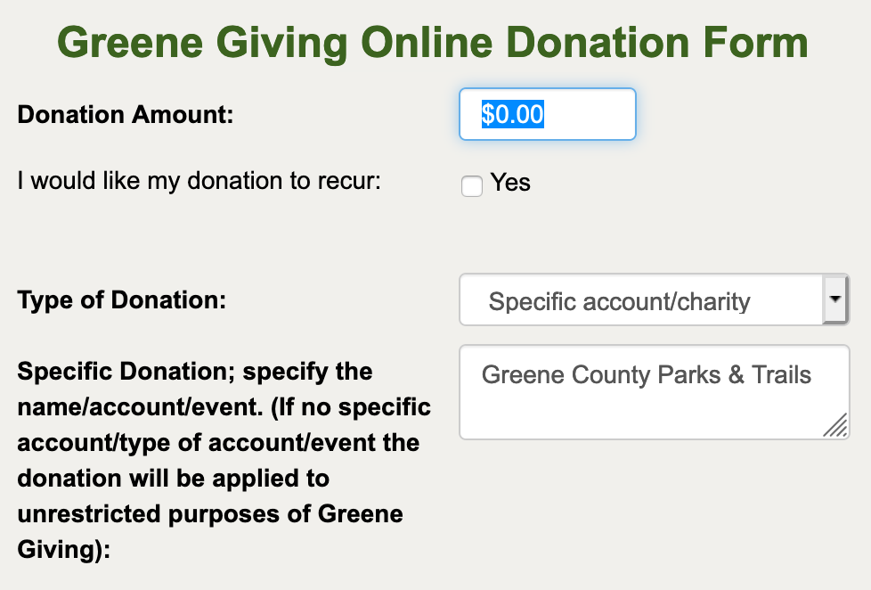Screen dimensions: 871x590
Task: Focus the Specific Donation text area
Action: point(654,392)
